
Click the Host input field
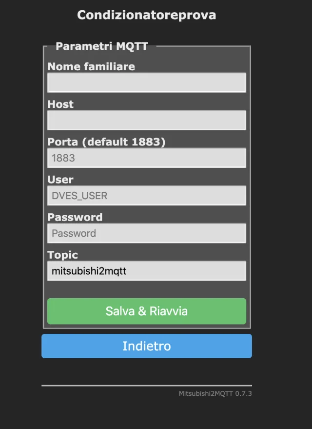pos(146,120)
